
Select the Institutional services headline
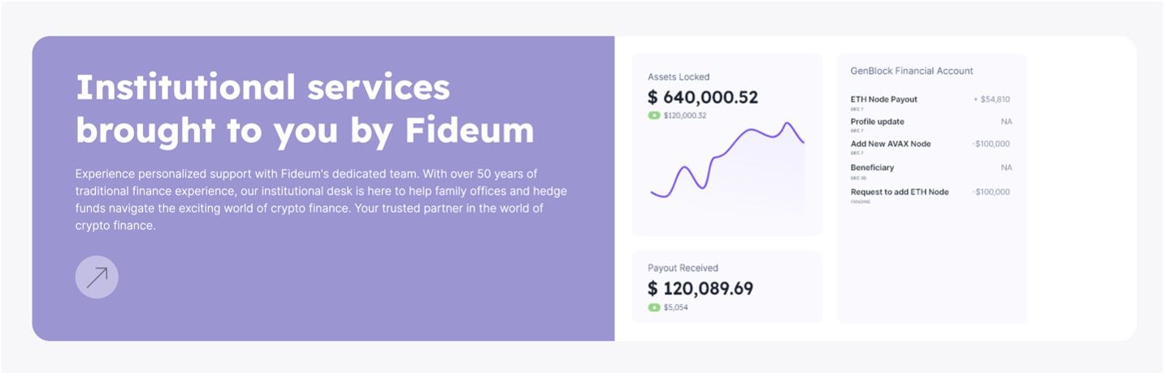[305, 109]
